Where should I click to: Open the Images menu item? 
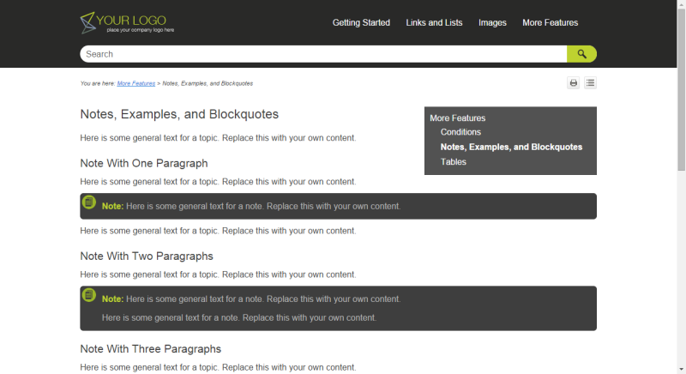[x=492, y=23]
